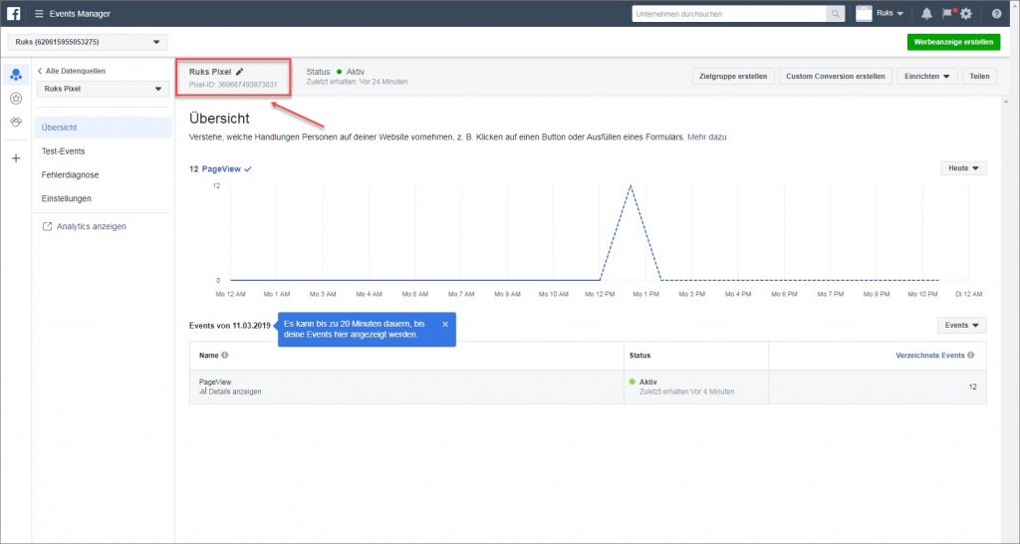1020x544 pixels.
Task: Click Custom Conversion erstellen
Action: point(836,76)
